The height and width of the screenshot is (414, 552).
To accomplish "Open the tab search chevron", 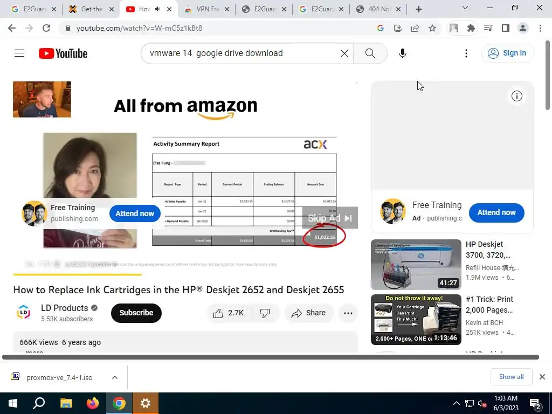I will 465,8.
